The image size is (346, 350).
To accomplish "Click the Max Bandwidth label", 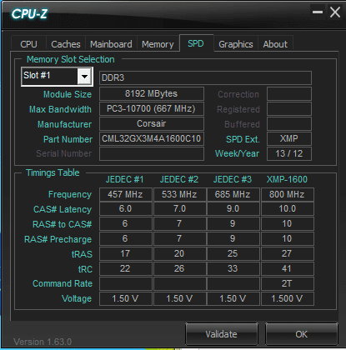I will pos(60,109).
